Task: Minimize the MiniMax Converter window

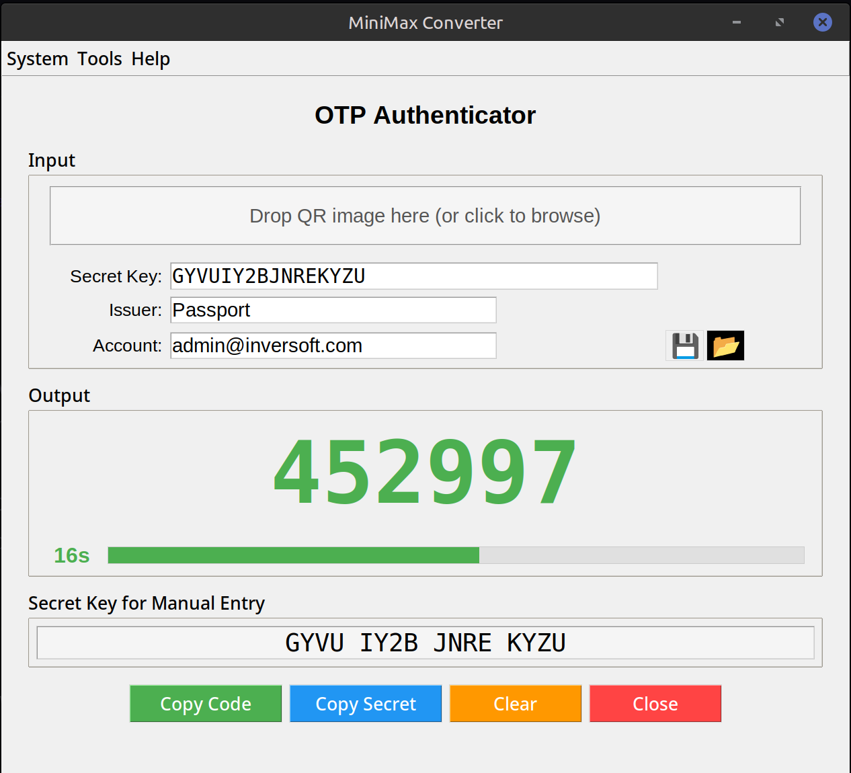Action: [737, 22]
